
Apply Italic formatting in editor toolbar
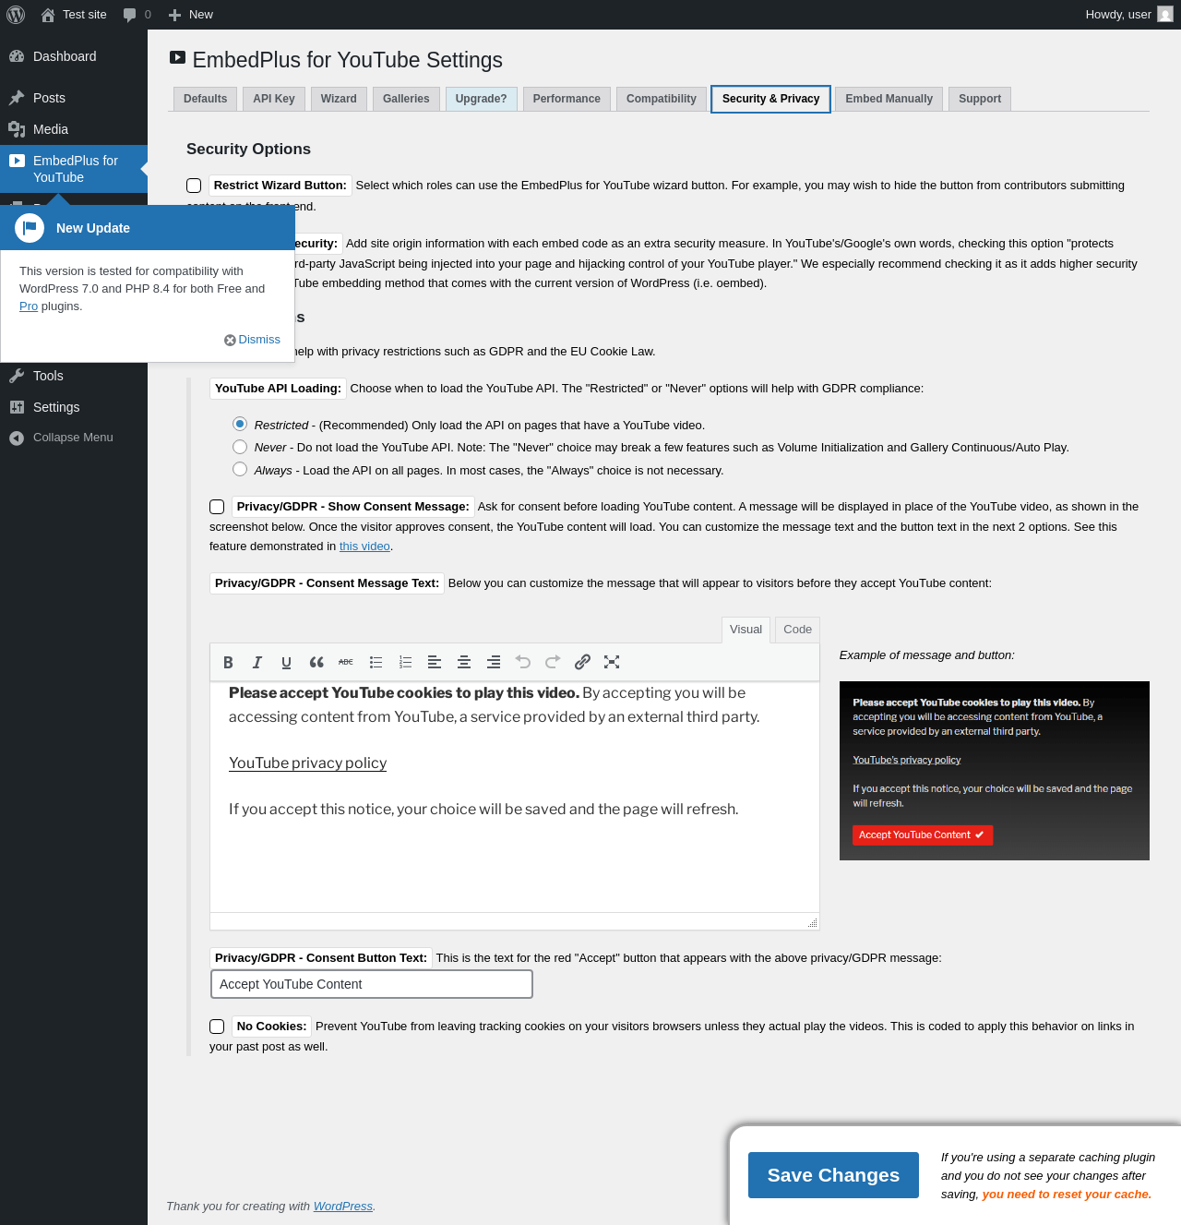(257, 662)
